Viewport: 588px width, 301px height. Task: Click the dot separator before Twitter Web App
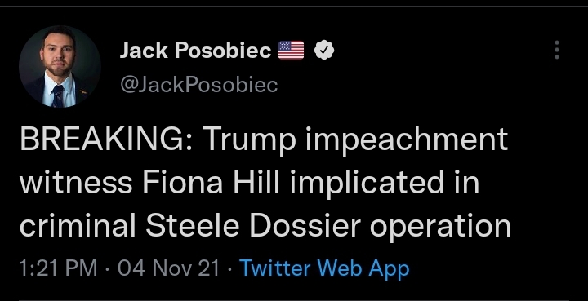229,269
